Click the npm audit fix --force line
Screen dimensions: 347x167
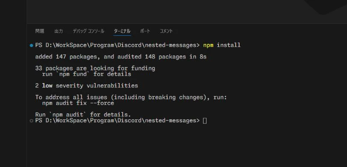tap(78, 103)
